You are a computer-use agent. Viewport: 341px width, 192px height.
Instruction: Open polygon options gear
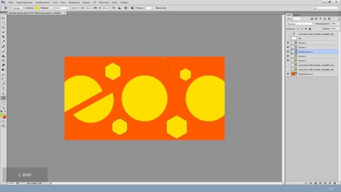132,8
